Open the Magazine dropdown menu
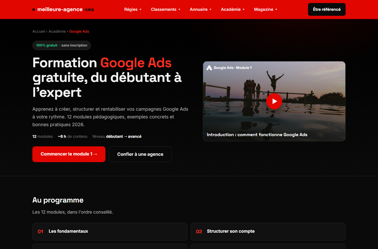The width and height of the screenshot is (378, 249). coord(266,9)
